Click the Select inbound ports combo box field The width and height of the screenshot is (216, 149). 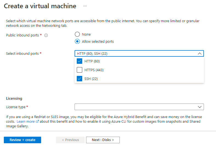click(134, 54)
